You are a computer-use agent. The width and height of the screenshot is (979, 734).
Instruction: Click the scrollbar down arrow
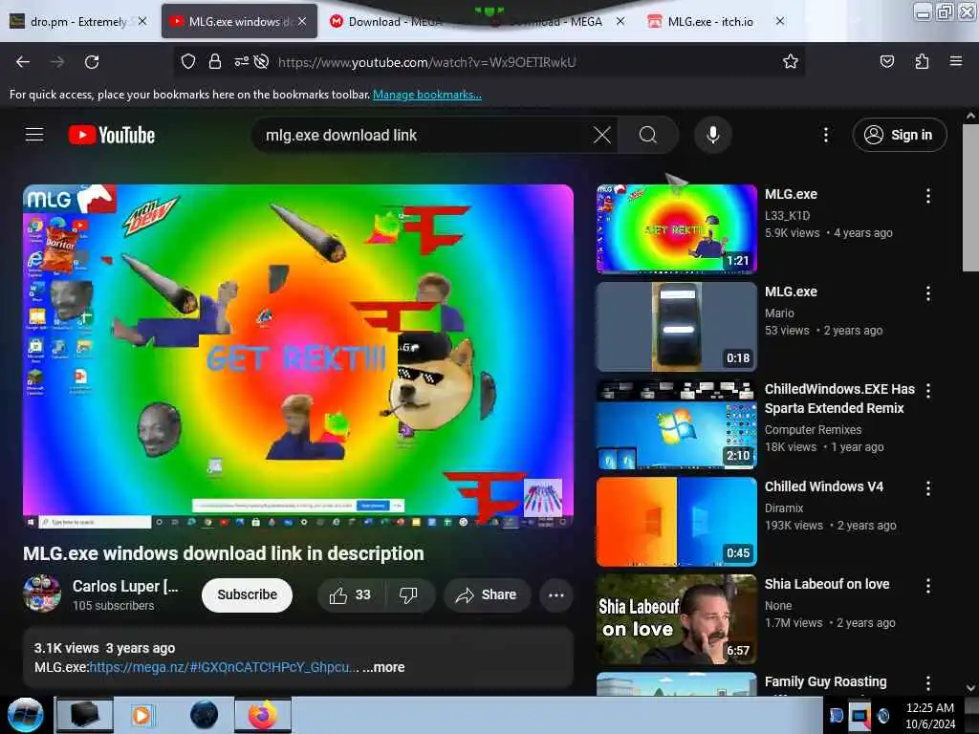pos(969,688)
